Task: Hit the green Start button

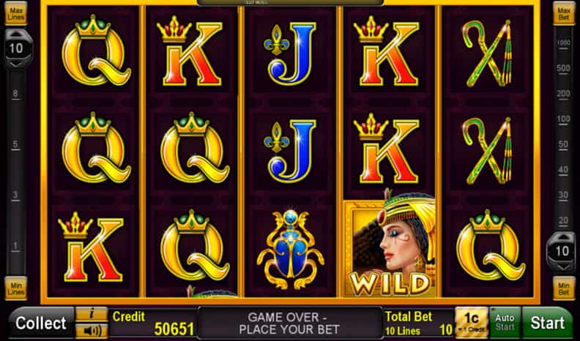Action: (x=548, y=323)
